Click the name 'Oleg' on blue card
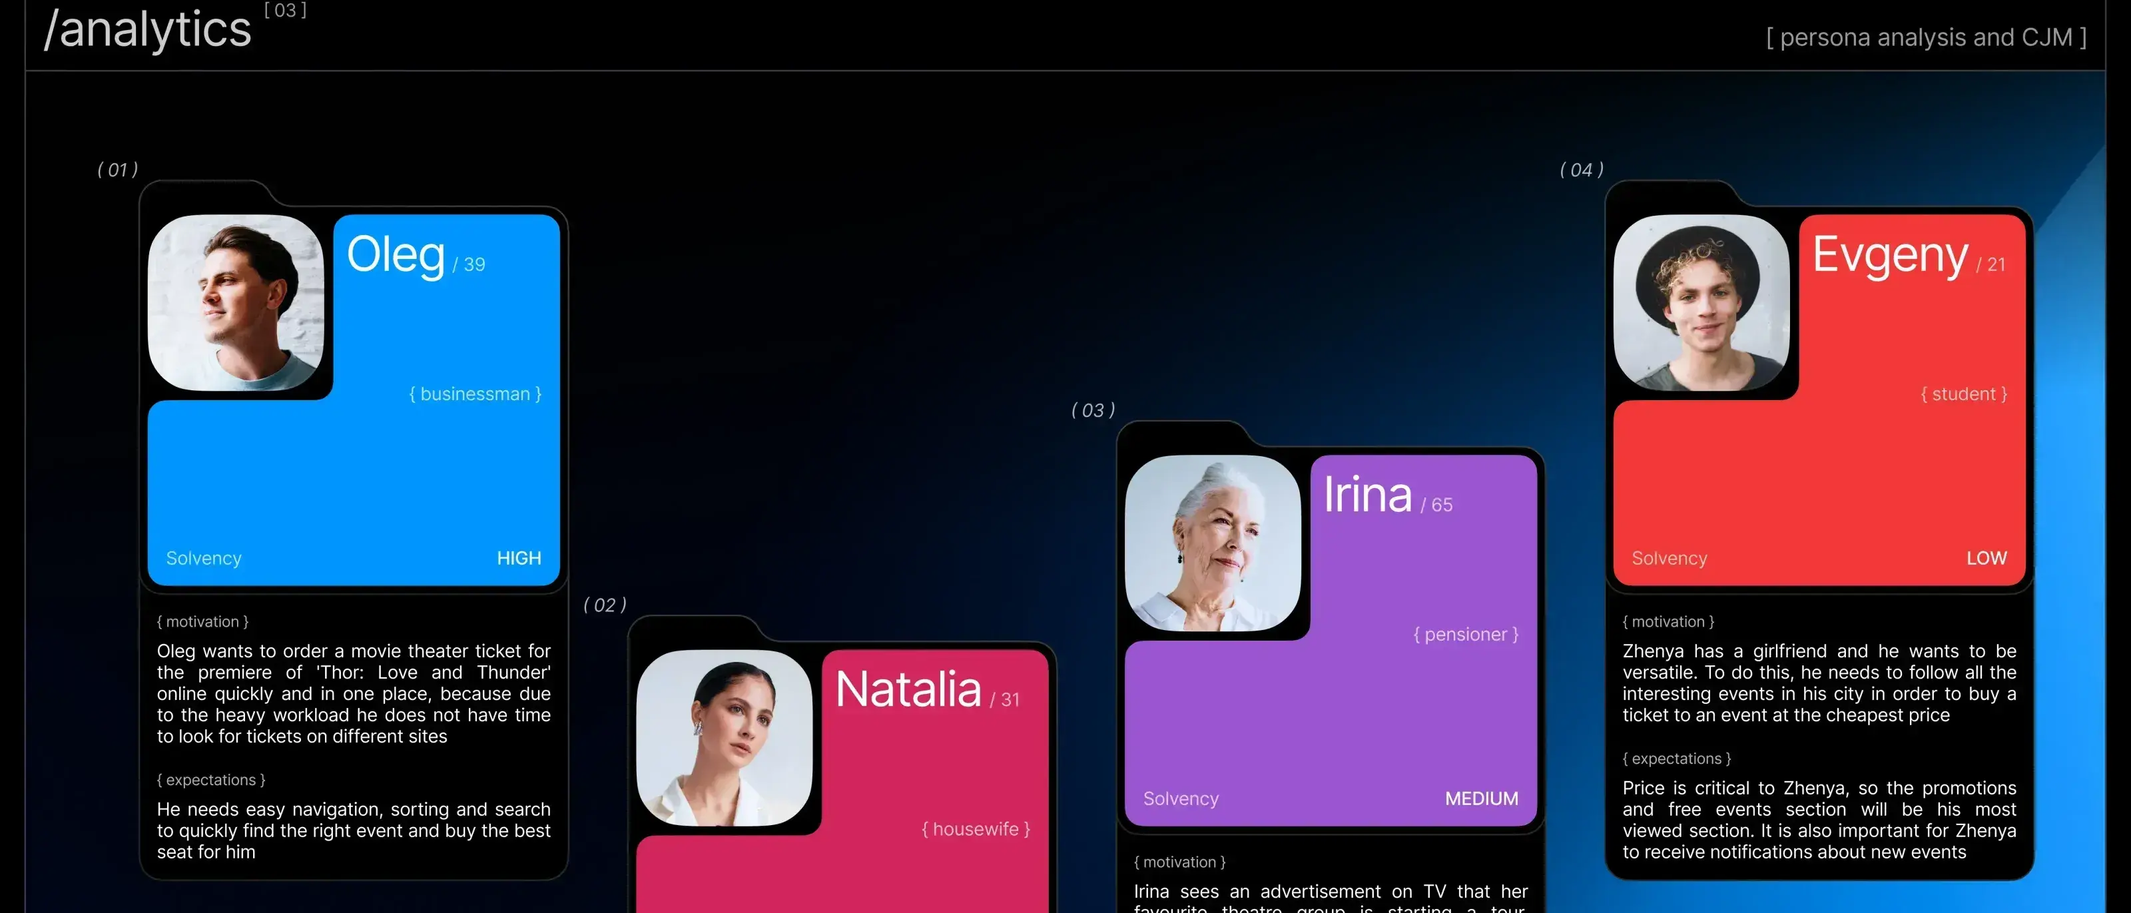This screenshot has height=913, width=2131. pyautogui.click(x=396, y=256)
